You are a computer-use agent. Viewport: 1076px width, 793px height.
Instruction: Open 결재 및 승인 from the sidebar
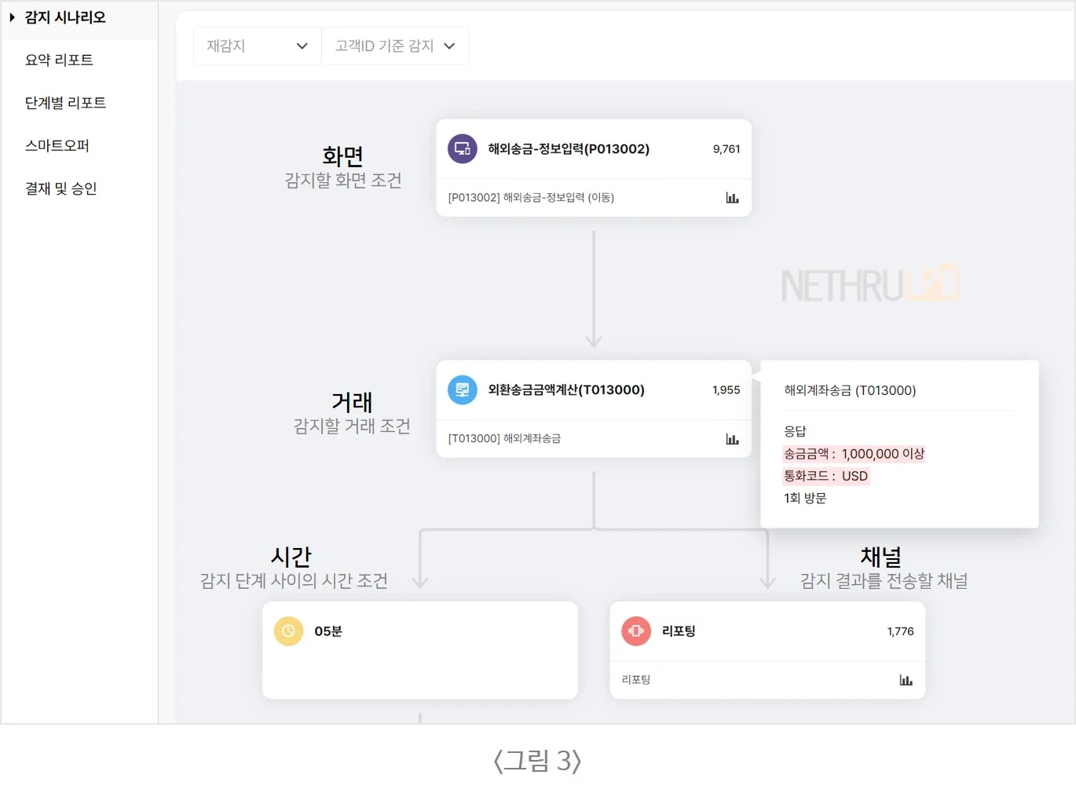60,188
